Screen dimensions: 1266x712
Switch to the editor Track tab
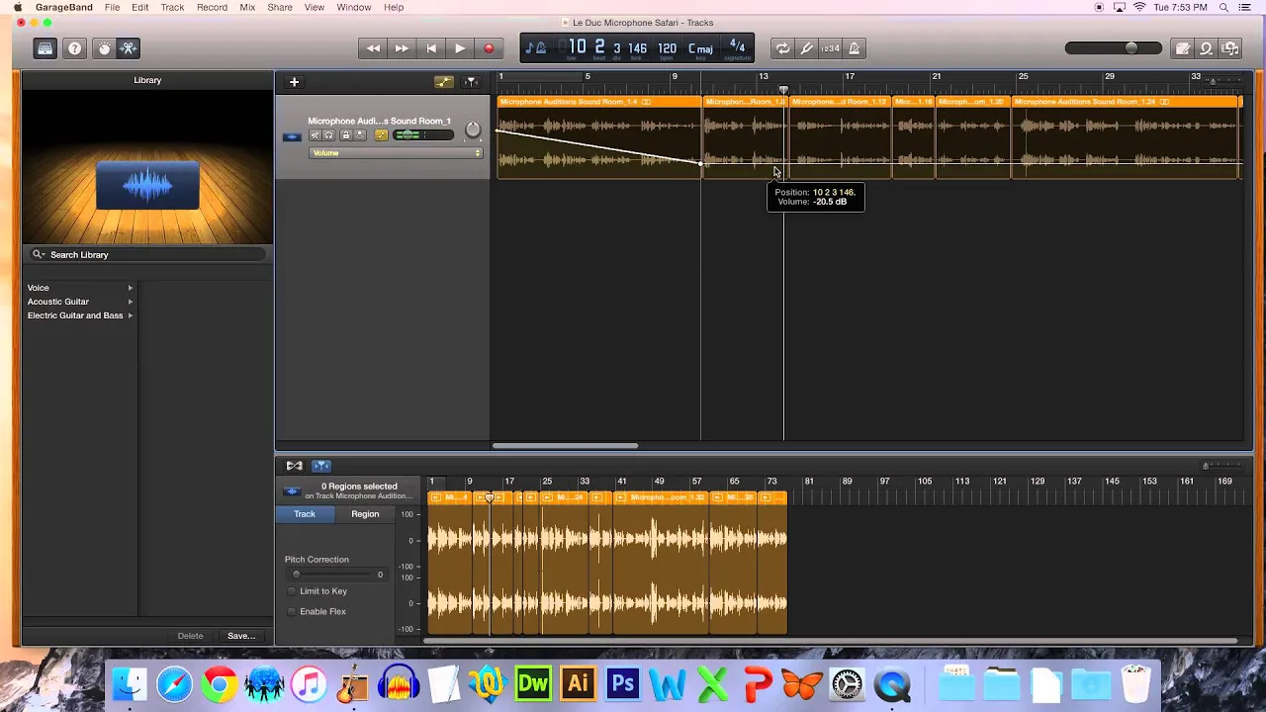(x=305, y=514)
